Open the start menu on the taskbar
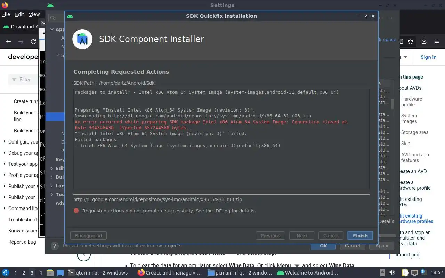 6,272
